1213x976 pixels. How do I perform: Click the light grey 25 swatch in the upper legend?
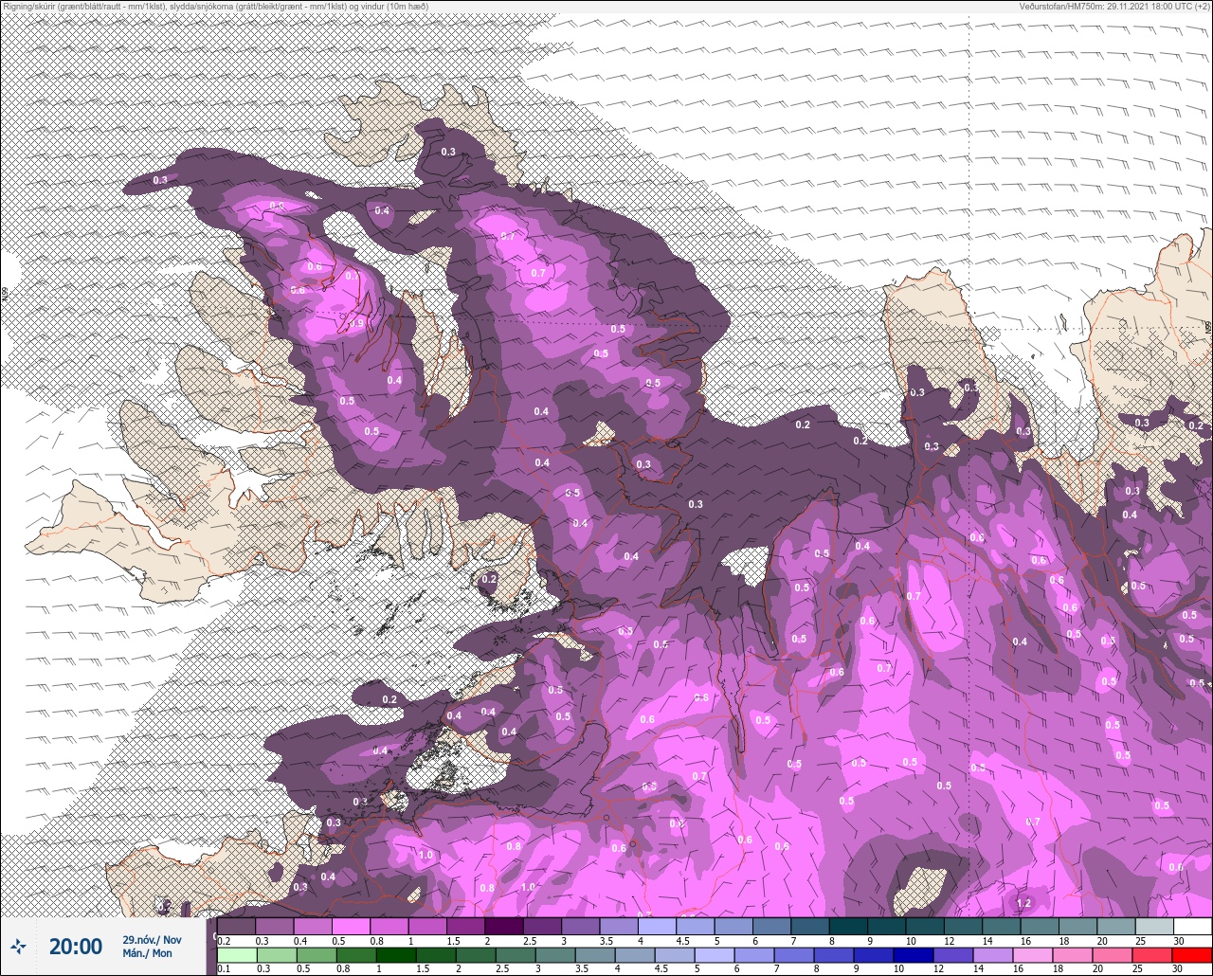coord(1154,926)
